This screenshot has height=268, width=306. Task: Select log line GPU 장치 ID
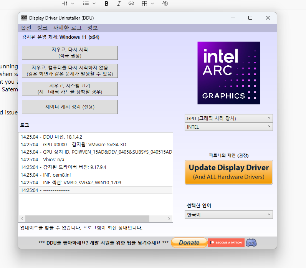96,152
